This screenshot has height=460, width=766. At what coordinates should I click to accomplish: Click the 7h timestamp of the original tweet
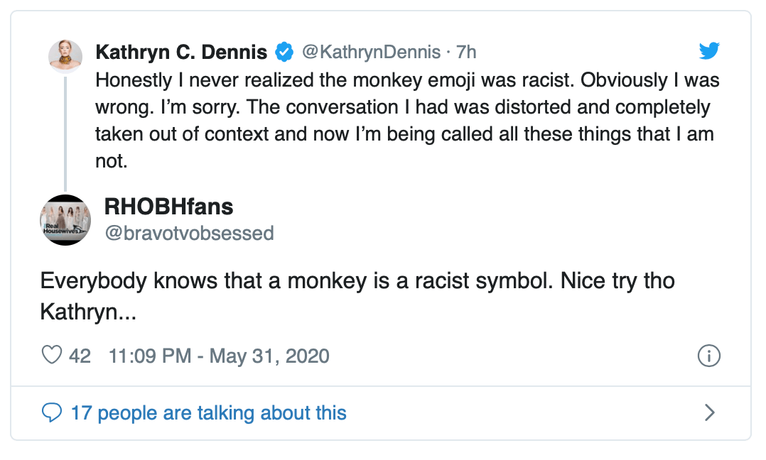click(x=466, y=52)
